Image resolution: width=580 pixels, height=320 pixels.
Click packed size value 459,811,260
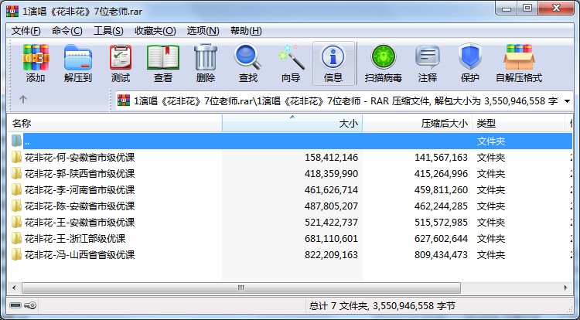(441, 190)
